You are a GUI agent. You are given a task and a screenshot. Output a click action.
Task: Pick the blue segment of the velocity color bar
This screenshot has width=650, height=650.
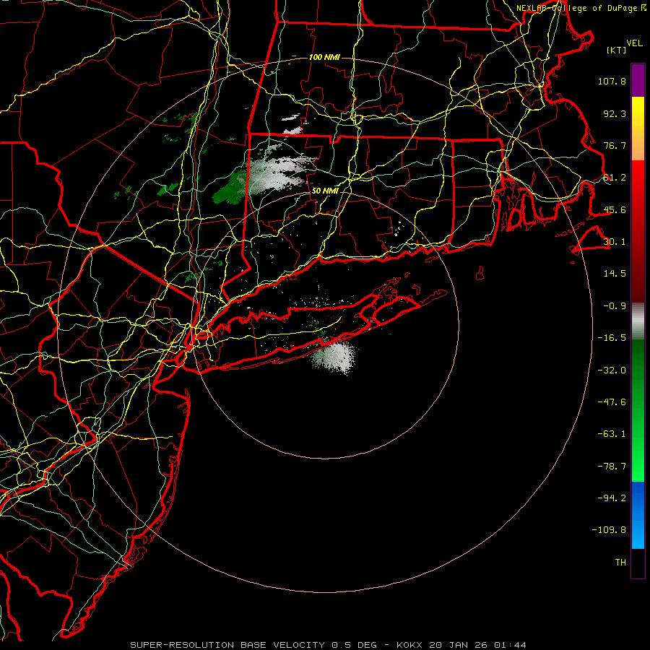[x=638, y=515]
